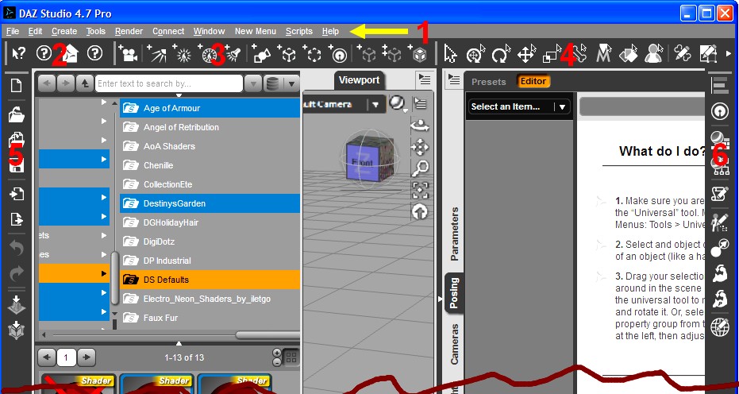This screenshot has width=739, height=394.
Task: Open the Posing pane options menu
Action: pyautogui.click(x=454, y=79)
